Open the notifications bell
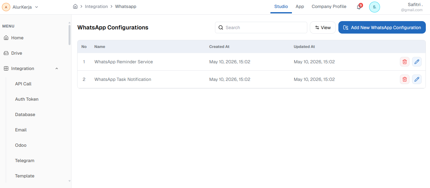The height and width of the screenshot is (188, 430). (359, 7)
